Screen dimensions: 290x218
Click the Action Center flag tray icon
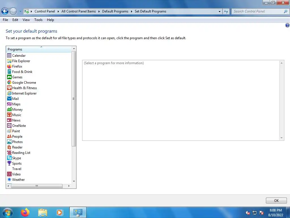point(261,213)
